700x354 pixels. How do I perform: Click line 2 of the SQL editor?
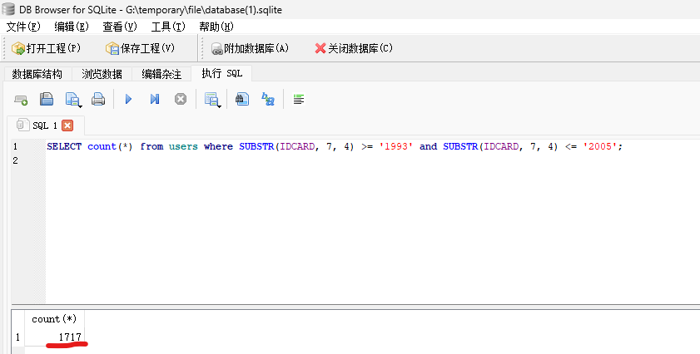(x=373, y=160)
